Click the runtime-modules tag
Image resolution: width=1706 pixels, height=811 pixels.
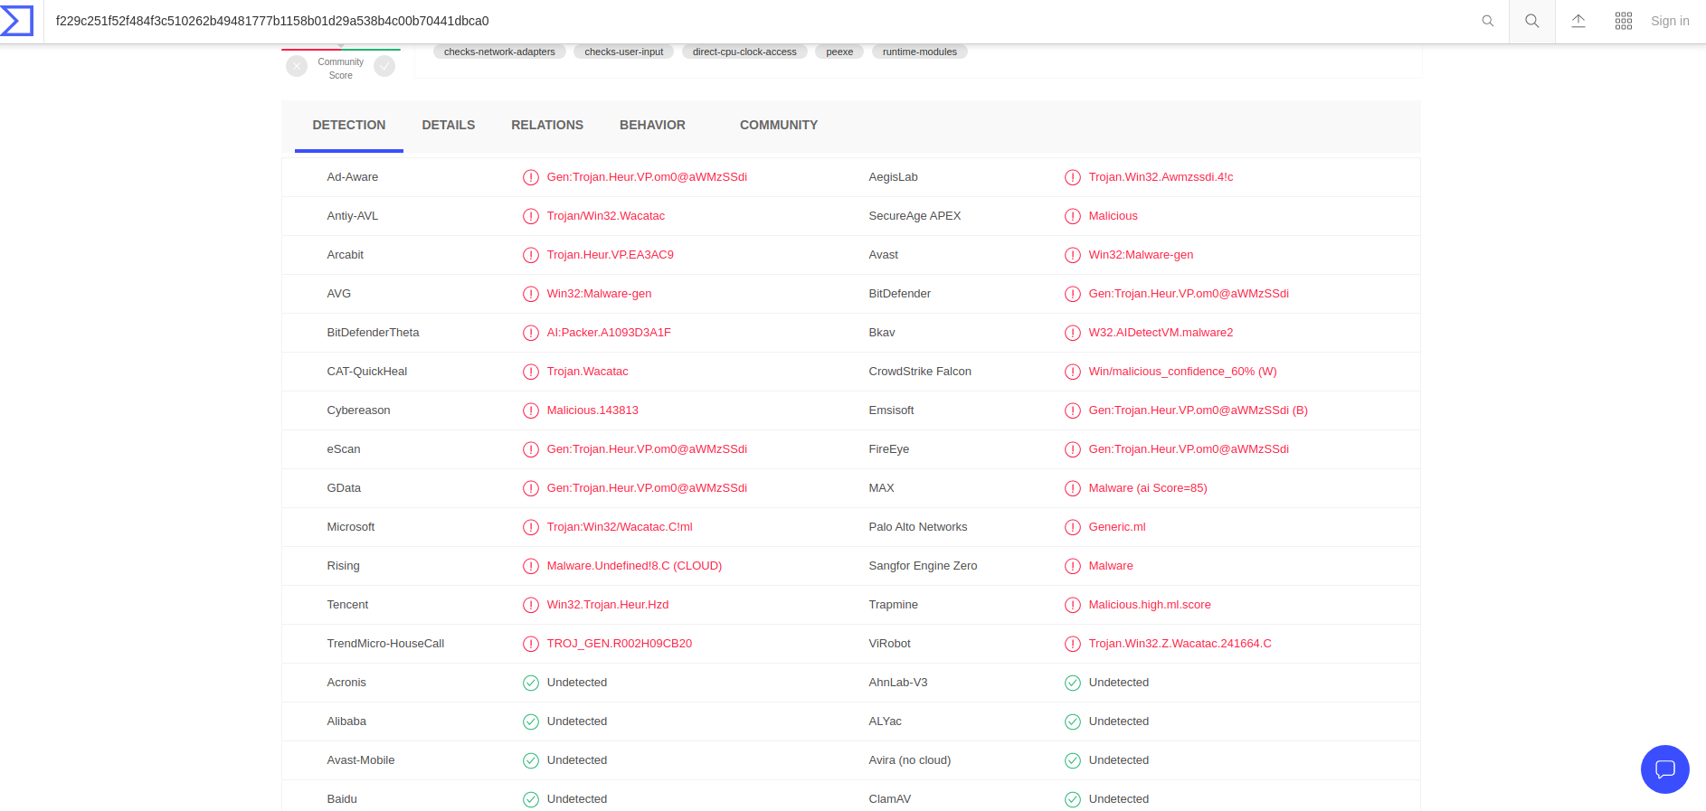[920, 52]
